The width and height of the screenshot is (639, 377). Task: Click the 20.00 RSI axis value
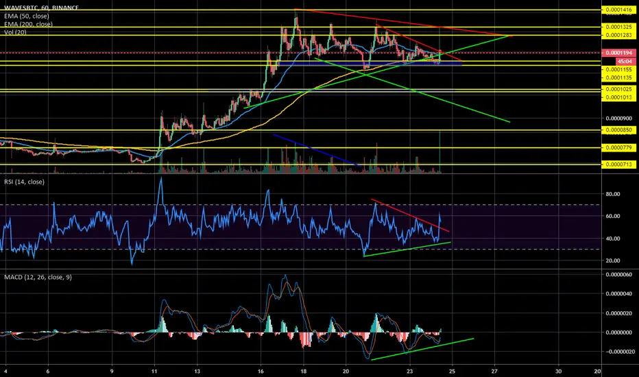click(613, 260)
